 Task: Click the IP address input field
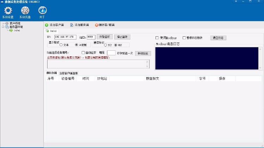[65, 37]
